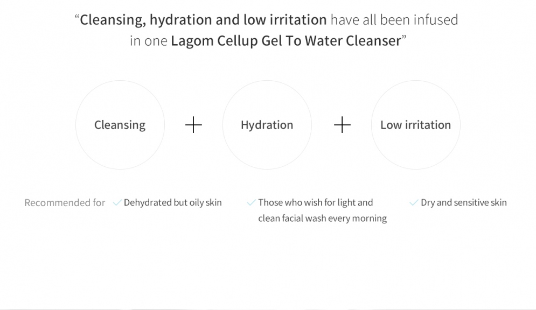This screenshot has width=536, height=310.
Task: Click the Recommended for label
Action: 65,203
